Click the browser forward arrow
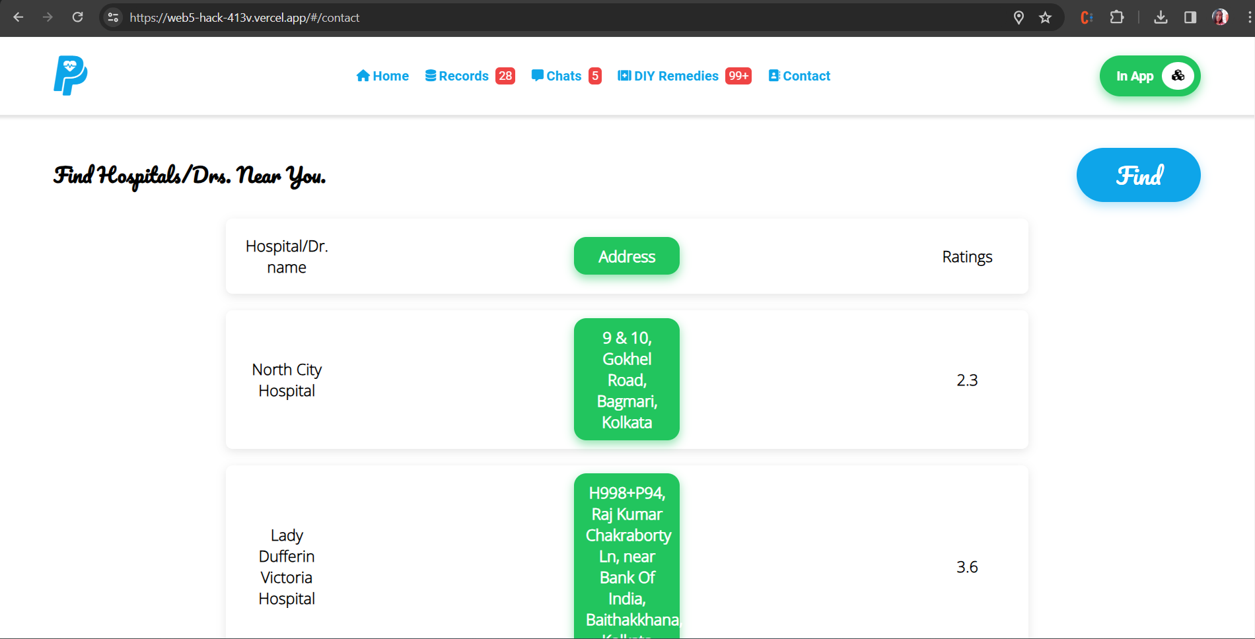Image resolution: width=1255 pixels, height=639 pixels. click(x=48, y=17)
